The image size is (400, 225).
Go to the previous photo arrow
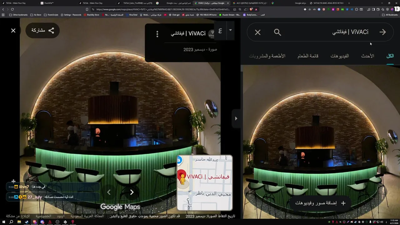tap(109, 192)
